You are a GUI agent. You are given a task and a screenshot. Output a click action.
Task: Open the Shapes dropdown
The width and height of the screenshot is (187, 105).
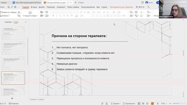131,12
